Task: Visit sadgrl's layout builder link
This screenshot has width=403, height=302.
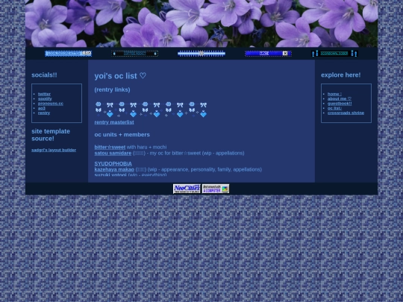Action: (54, 150)
